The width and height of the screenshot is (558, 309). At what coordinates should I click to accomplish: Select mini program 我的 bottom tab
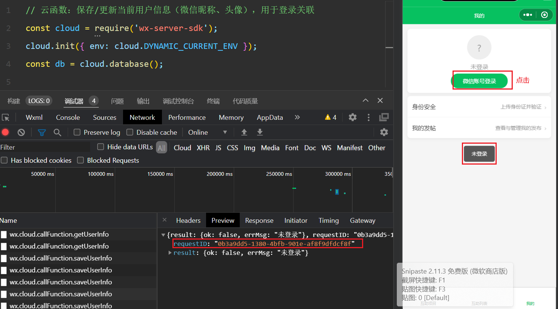point(530,303)
